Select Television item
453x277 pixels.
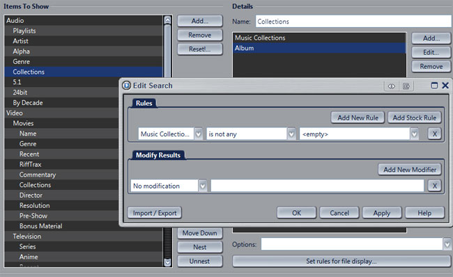click(x=84, y=237)
